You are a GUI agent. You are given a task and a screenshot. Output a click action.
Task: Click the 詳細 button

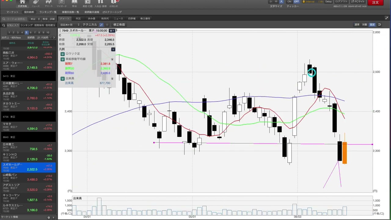(52, 19)
